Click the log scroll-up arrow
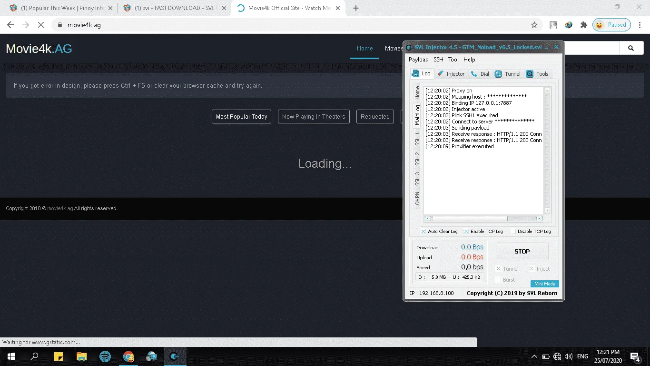Screen dimensions: 650x366 [x=547, y=91]
